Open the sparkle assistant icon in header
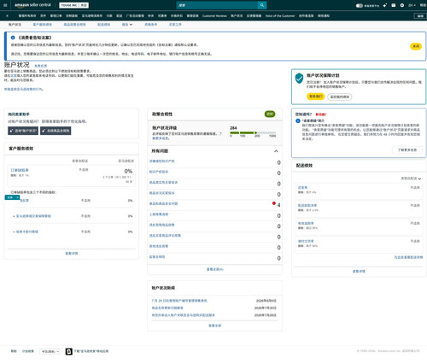The height and width of the screenshot is (364, 427). [385, 5]
